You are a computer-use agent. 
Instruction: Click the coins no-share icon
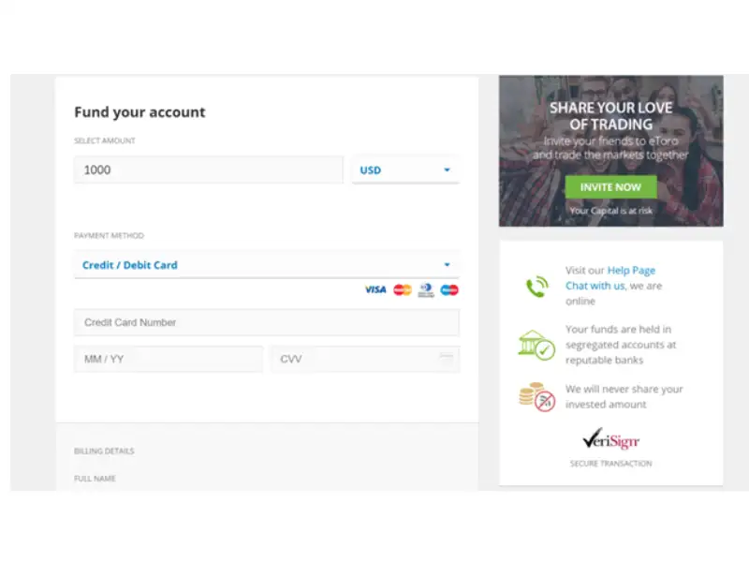536,396
